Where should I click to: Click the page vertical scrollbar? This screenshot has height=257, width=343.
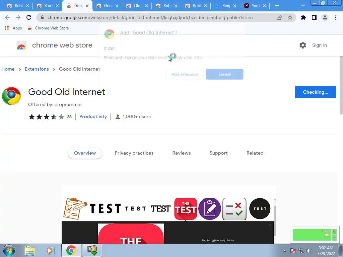[341, 85]
